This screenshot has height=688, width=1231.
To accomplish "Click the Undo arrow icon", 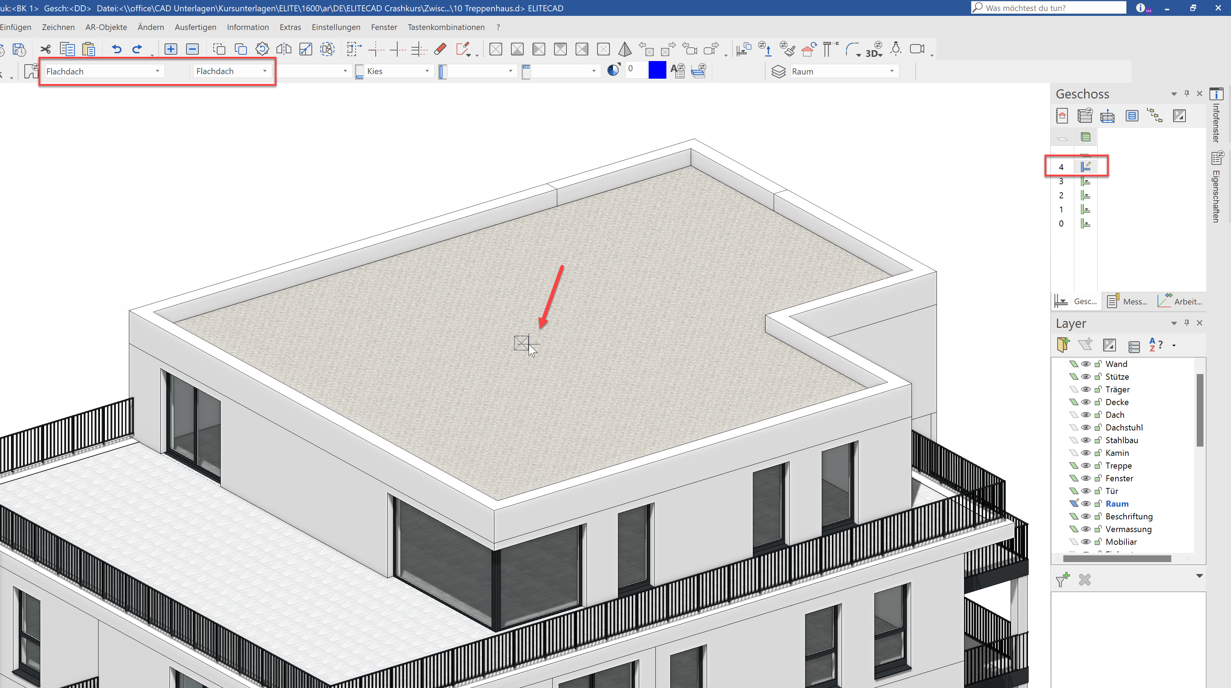I will point(117,49).
